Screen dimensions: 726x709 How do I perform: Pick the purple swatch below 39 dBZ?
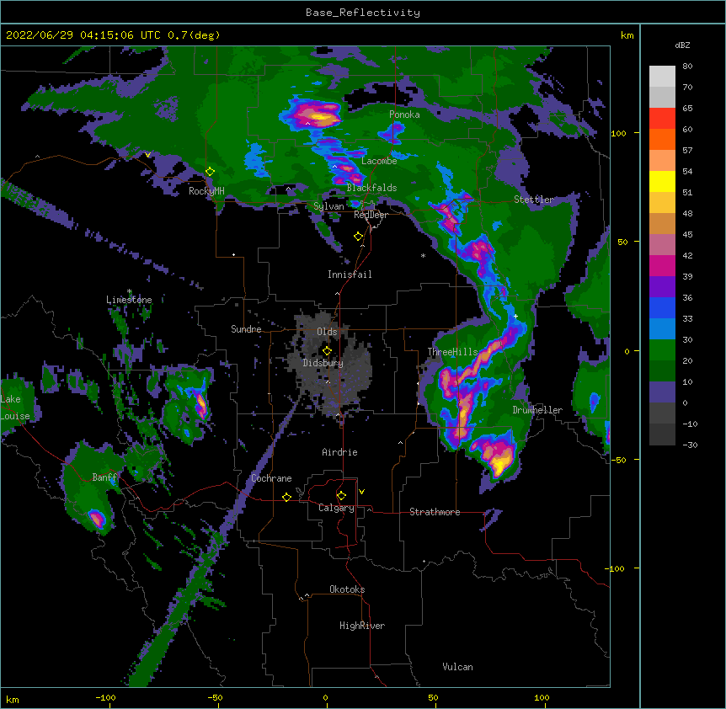click(x=662, y=287)
